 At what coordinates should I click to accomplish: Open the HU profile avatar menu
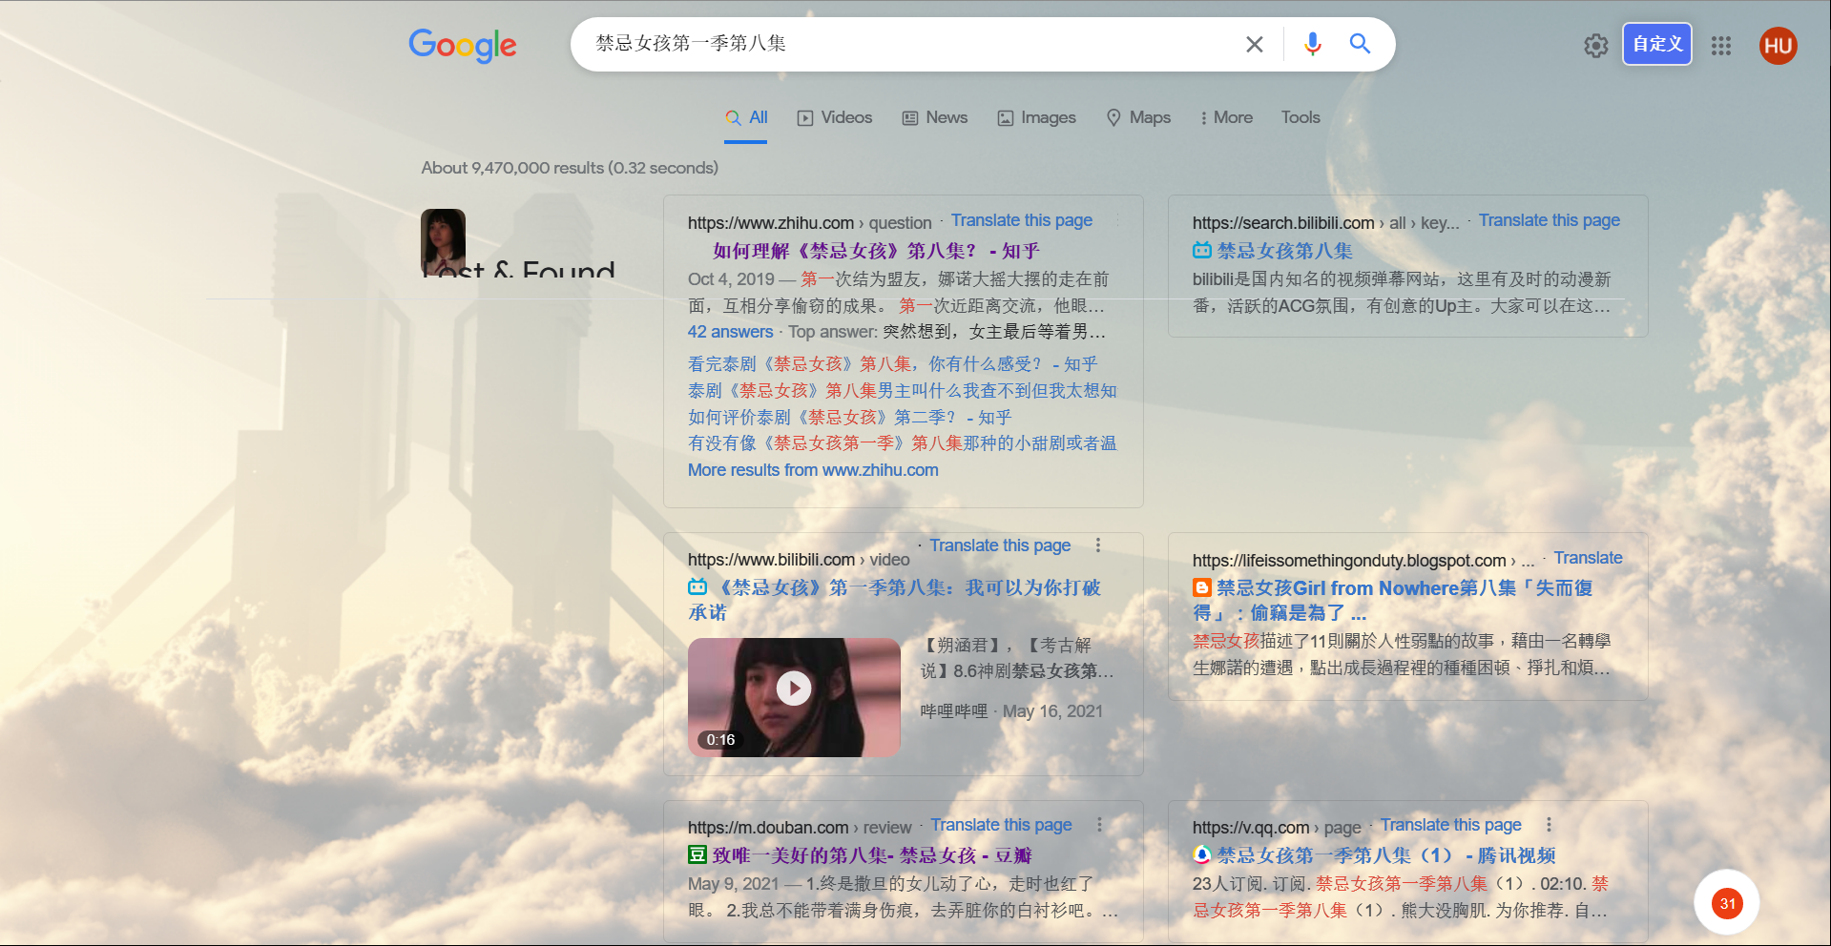coord(1778,45)
